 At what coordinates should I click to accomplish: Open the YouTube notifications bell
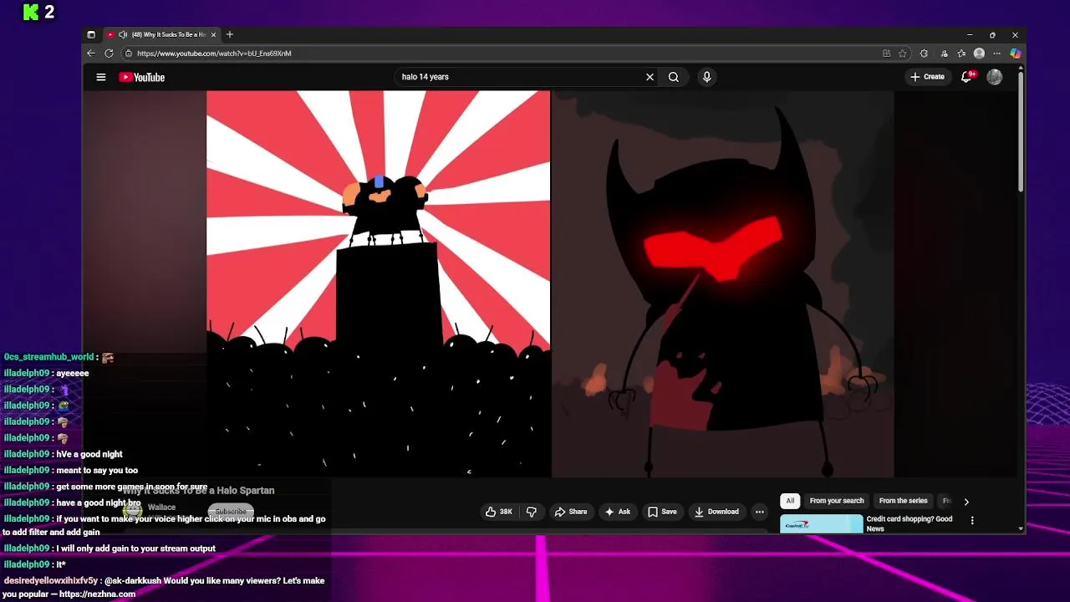[967, 77]
